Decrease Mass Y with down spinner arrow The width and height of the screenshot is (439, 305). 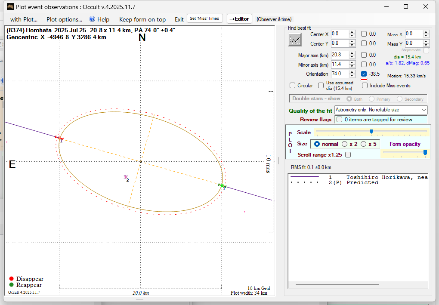coord(426,45)
